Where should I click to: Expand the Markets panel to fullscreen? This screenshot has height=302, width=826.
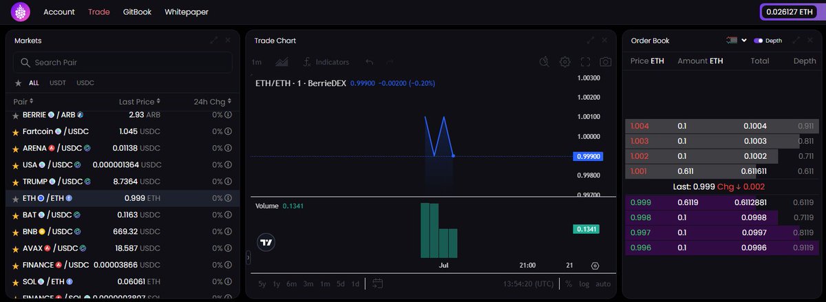(214, 41)
